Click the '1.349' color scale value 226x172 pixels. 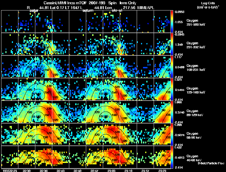coord(179,45)
